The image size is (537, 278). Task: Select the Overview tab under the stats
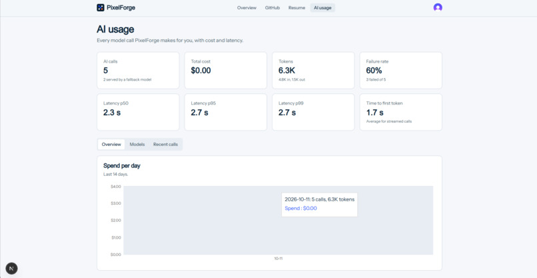(111, 144)
